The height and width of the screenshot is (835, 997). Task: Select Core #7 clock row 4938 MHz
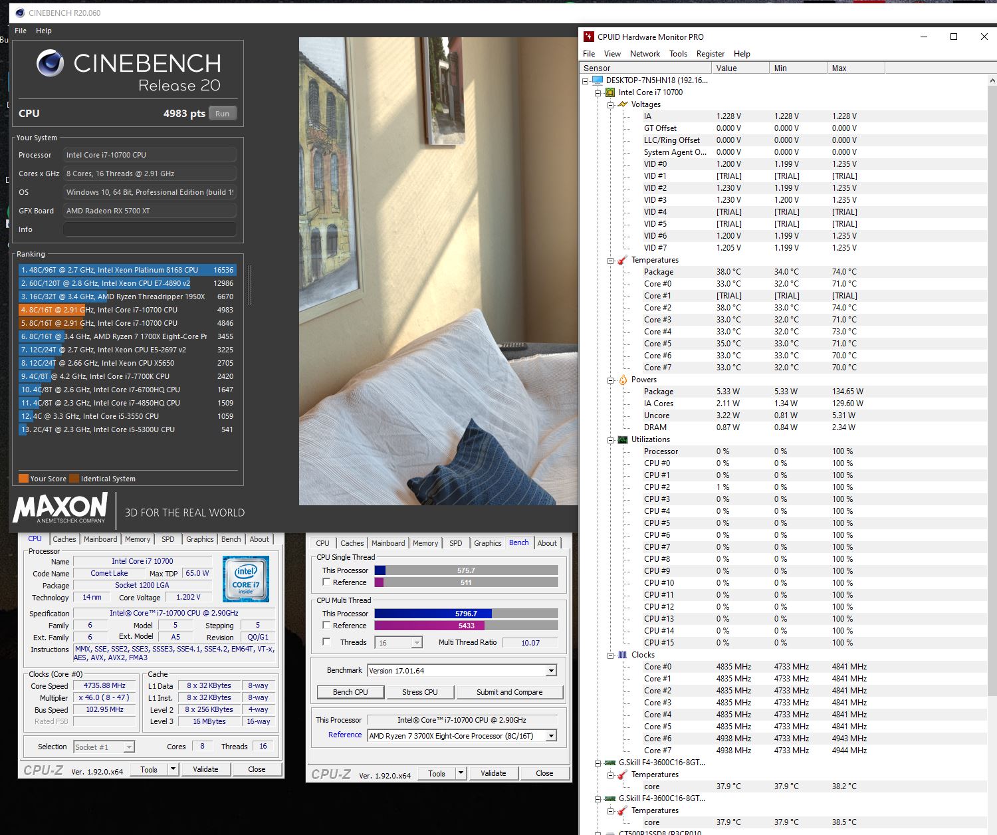[783, 751]
